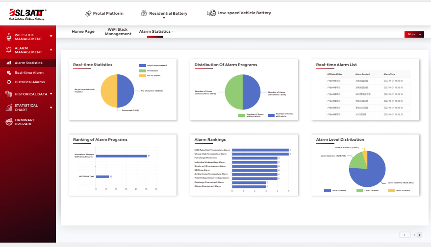Screen dimensions: 431x247
Task: Click the Historical Data sidebar icon
Action: coord(8,94)
